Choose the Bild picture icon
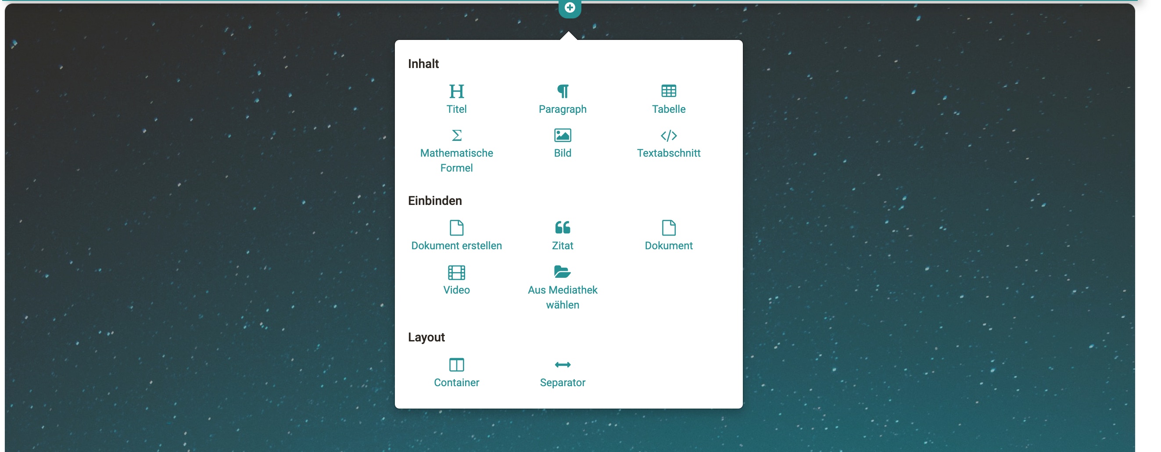The height and width of the screenshot is (452, 1161). (562, 135)
